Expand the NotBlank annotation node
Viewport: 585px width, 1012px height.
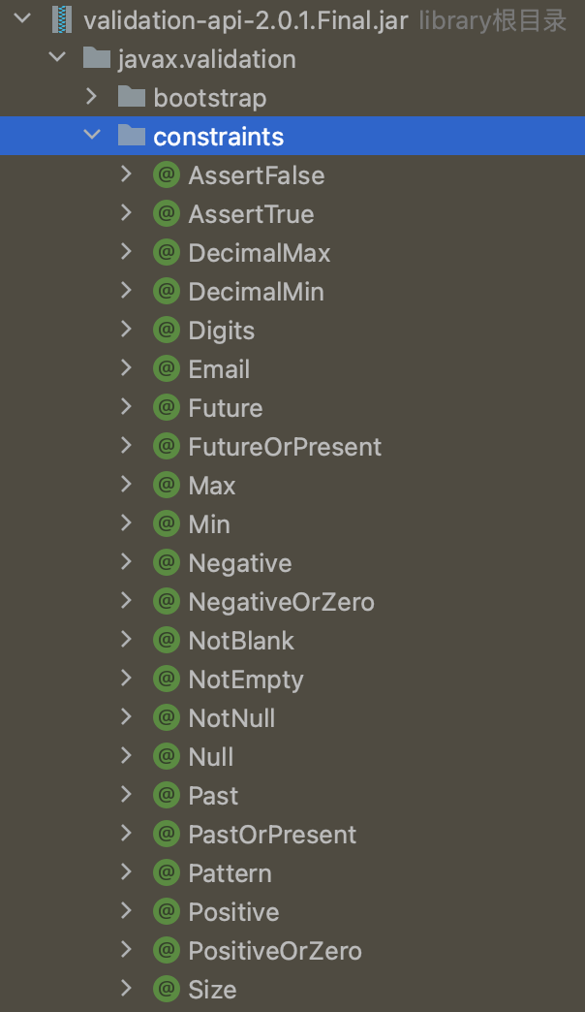tap(126, 640)
